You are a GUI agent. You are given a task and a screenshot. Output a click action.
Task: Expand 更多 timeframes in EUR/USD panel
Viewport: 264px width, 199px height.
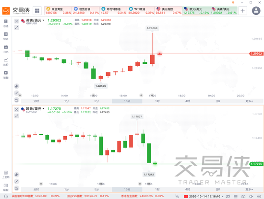[249, 189]
